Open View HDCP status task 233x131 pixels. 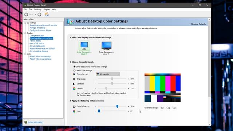click(37, 43)
